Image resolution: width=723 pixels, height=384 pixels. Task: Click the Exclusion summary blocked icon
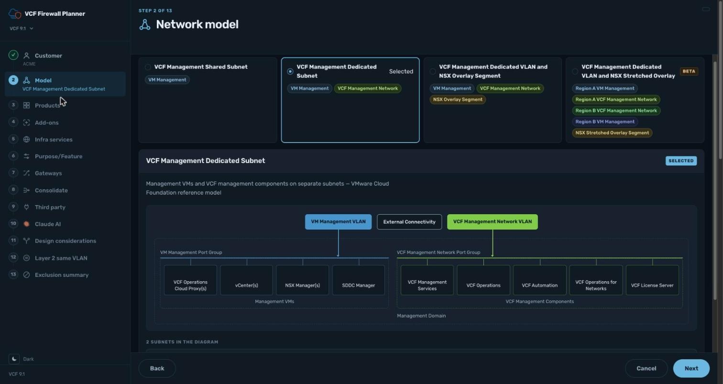pyautogui.click(x=27, y=275)
